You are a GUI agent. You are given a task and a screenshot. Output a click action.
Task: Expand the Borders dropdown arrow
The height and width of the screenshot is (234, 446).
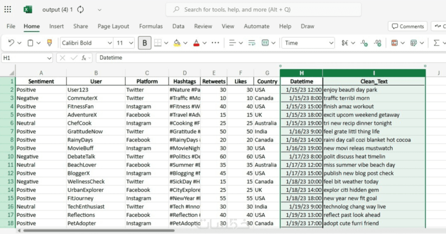pos(166,43)
